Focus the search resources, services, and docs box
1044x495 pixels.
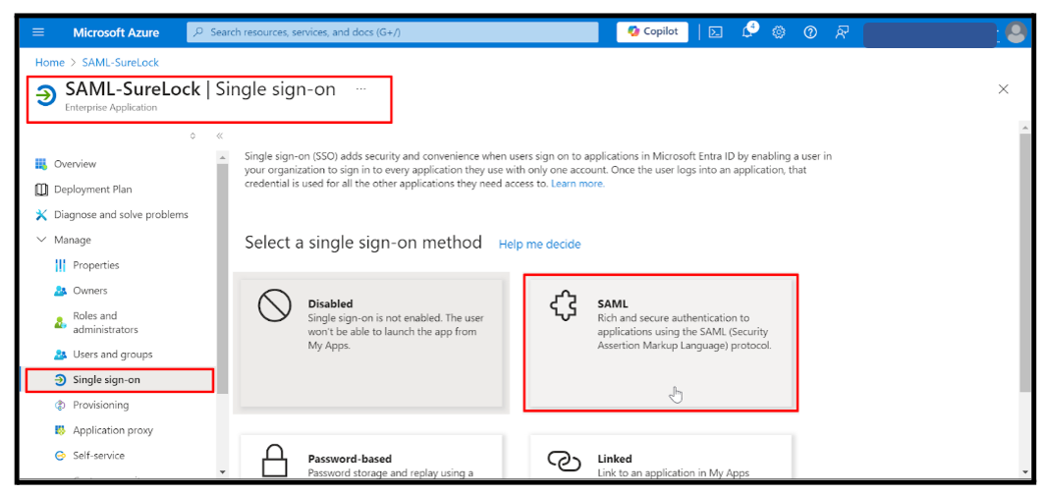(x=392, y=32)
